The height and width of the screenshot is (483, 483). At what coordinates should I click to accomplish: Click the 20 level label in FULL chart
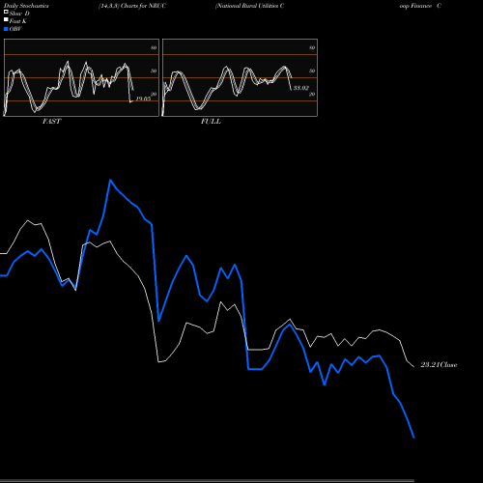pos(312,95)
